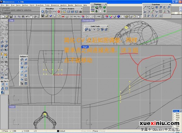This screenshot has width=182, height=133.
Task: Click the Open file folder icon in main toolbar
Action: click(7, 16)
